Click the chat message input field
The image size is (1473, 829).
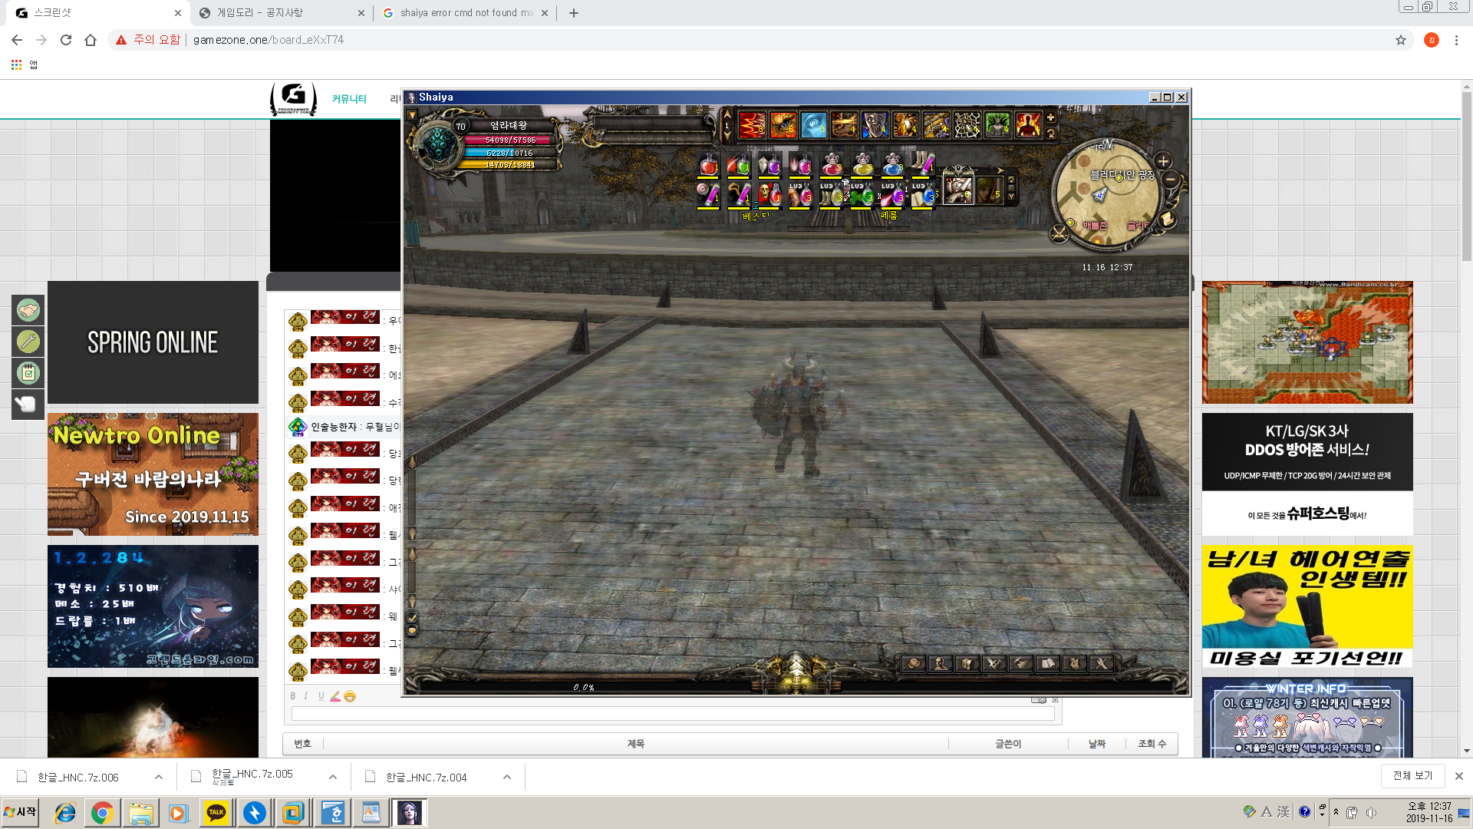pos(672,714)
